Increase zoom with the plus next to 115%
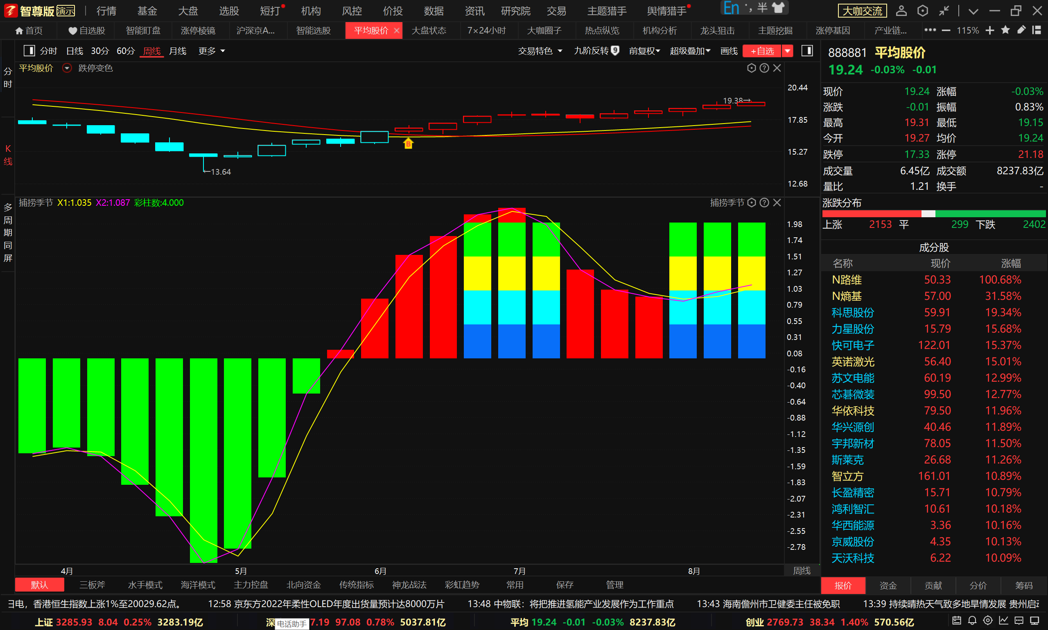This screenshot has width=1048, height=630. click(x=990, y=30)
